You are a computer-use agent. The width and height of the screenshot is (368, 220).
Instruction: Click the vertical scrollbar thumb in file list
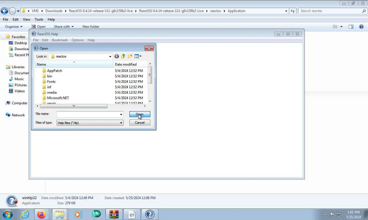point(150,75)
